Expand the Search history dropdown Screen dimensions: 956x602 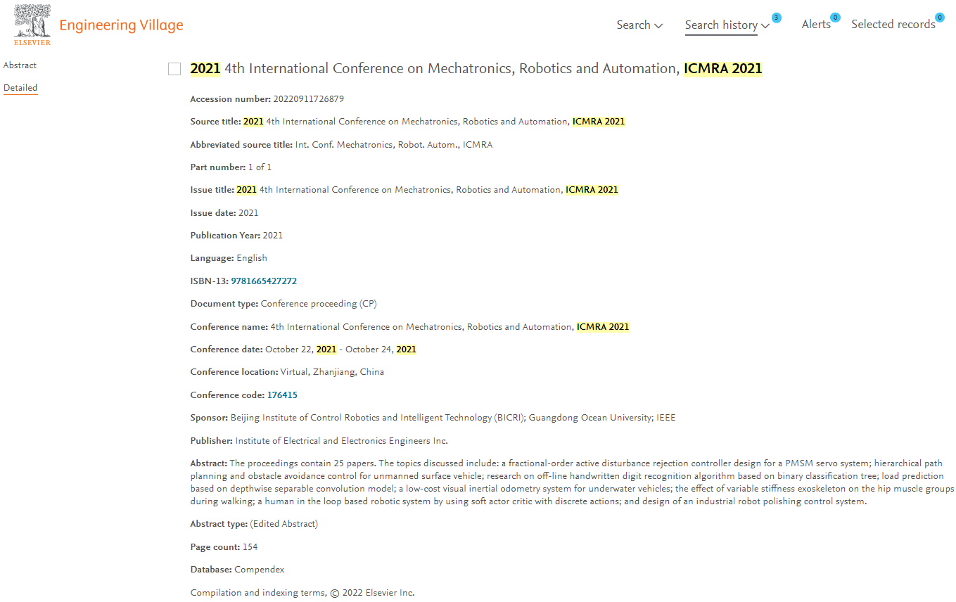coord(727,25)
